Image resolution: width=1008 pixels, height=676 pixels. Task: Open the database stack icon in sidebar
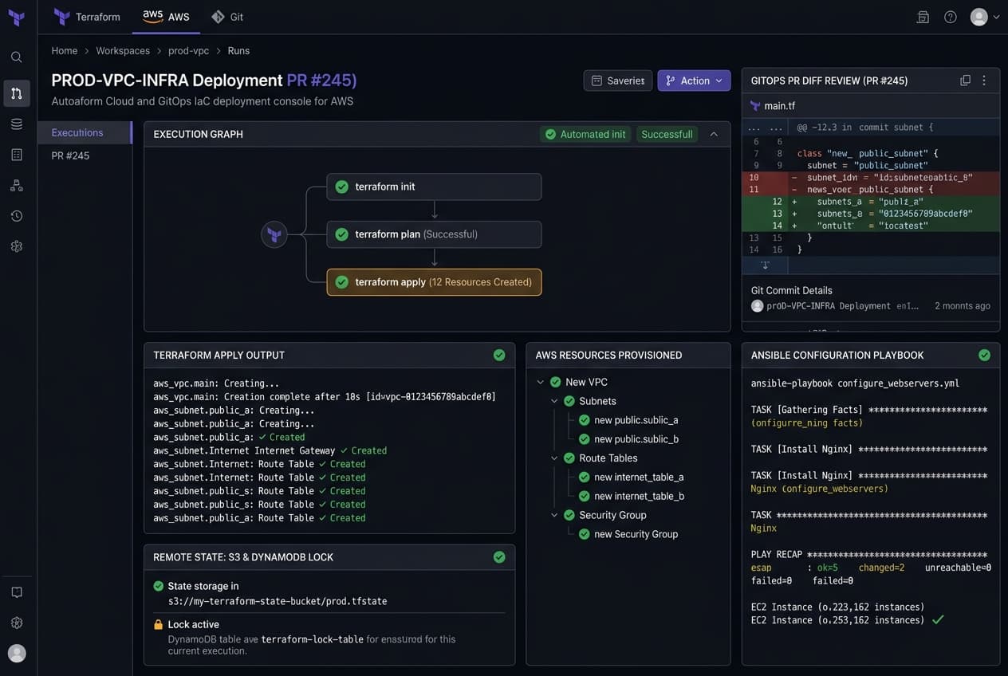point(17,124)
